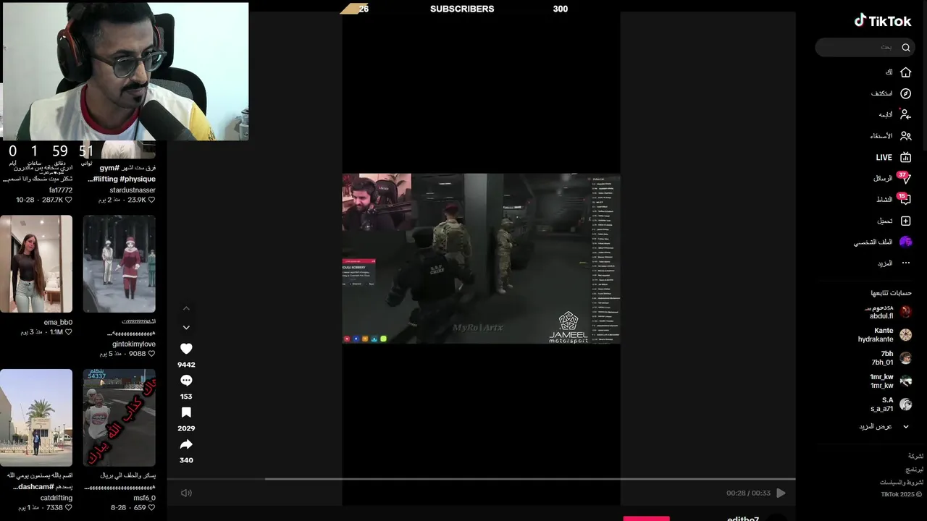Open msf6_0 video thumbnail

(x=119, y=418)
